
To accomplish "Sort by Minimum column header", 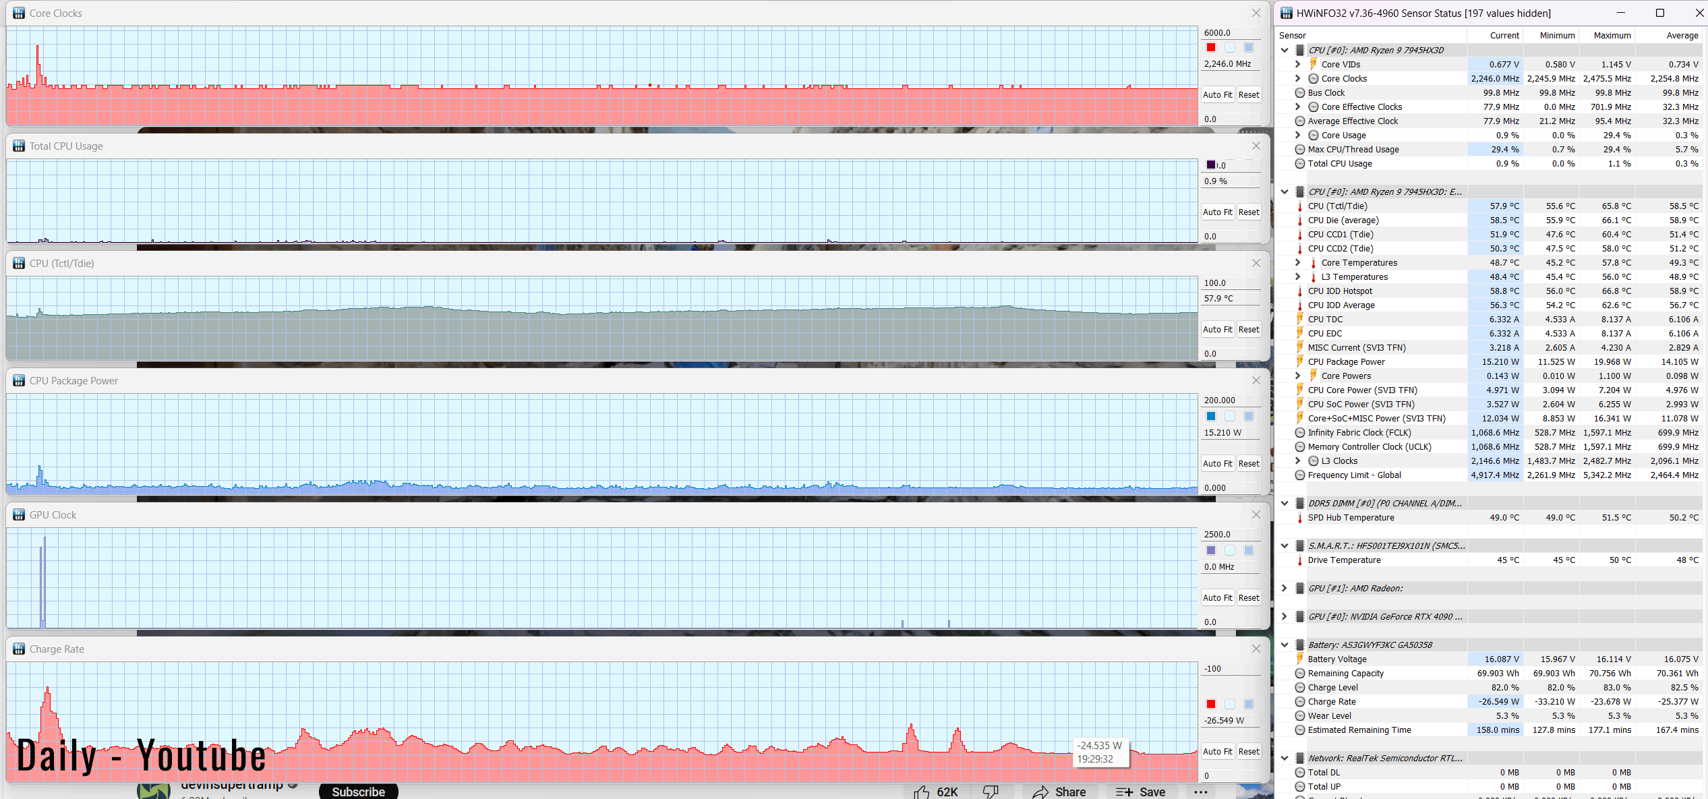I will coord(1551,35).
